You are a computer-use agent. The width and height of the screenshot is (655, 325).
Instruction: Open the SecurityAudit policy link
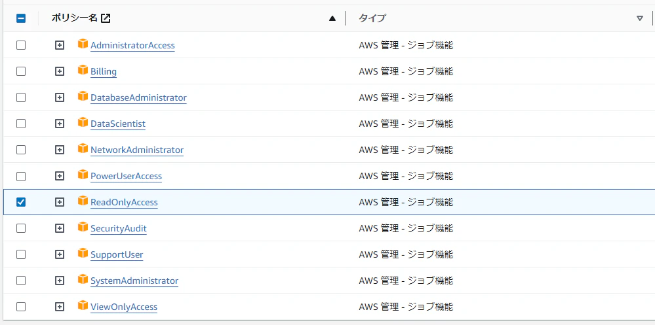(x=119, y=228)
